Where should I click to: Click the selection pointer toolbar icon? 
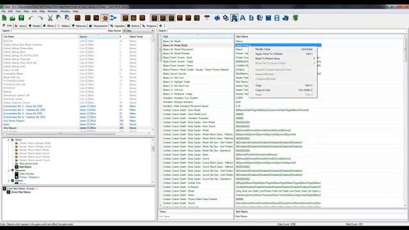67,18
